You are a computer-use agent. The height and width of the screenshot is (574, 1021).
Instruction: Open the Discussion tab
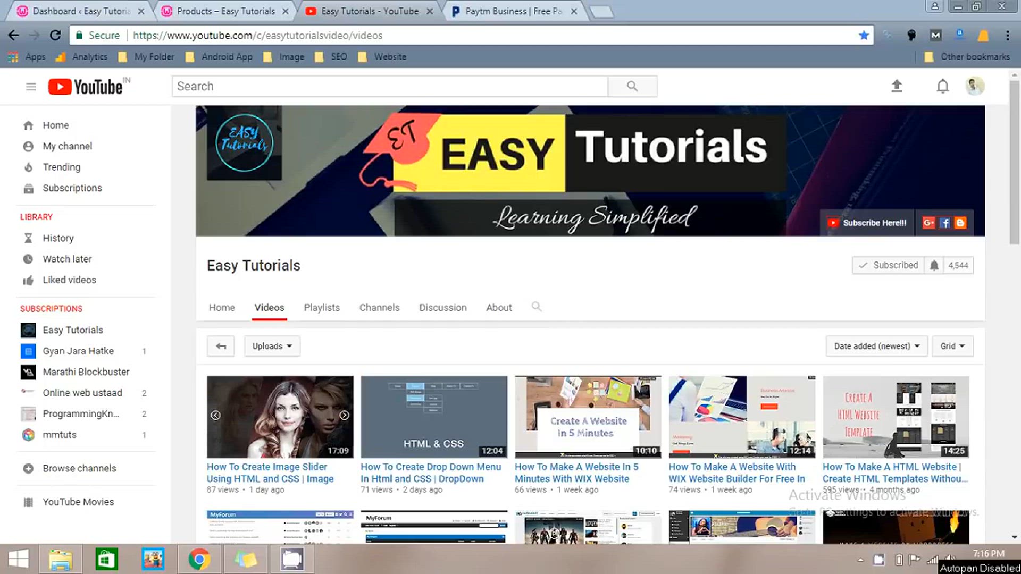click(x=442, y=307)
